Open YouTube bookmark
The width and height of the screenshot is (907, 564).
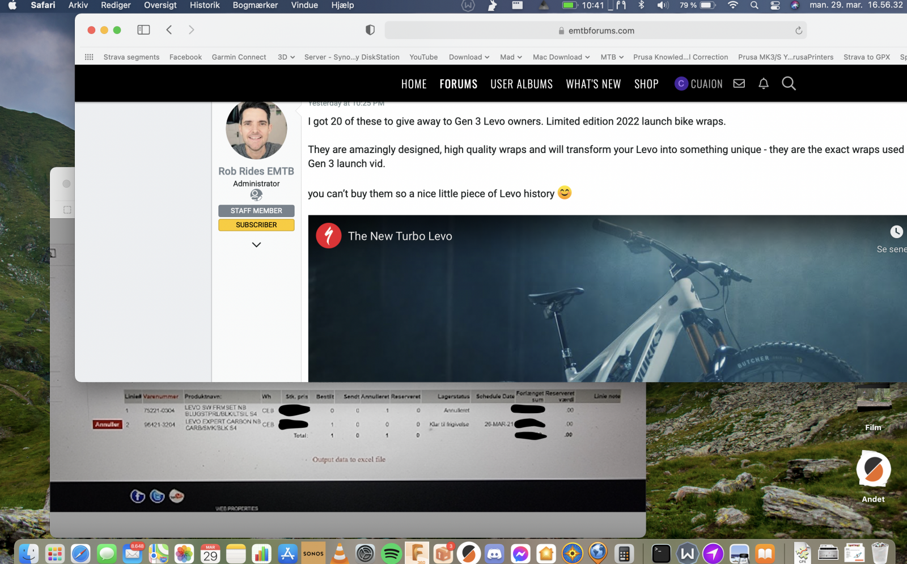click(423, 57)
